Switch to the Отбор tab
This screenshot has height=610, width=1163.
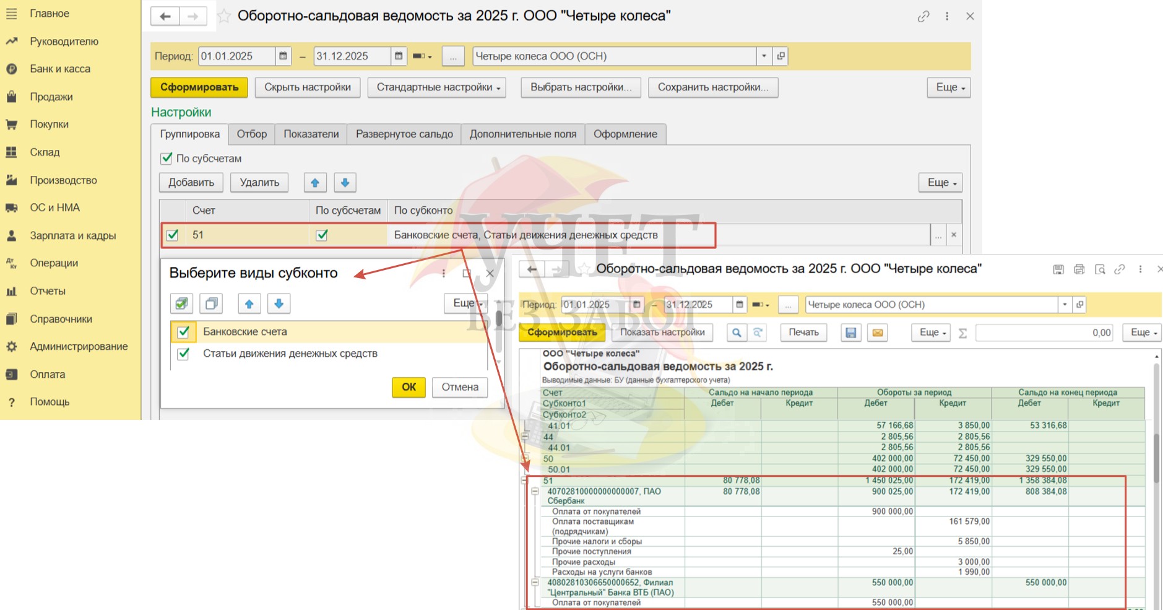pos(251,134)
